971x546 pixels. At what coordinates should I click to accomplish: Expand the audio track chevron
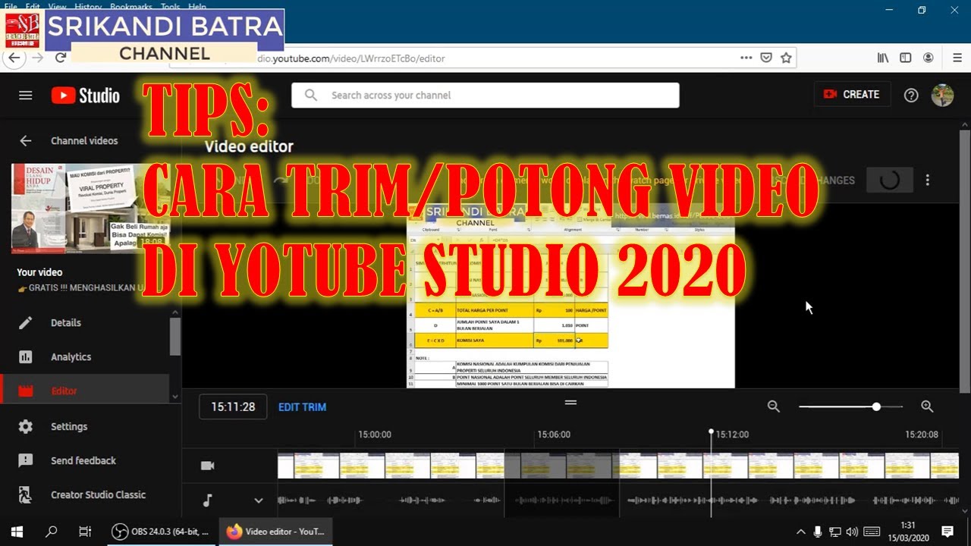pyautogui.click(x=259, y=500)
